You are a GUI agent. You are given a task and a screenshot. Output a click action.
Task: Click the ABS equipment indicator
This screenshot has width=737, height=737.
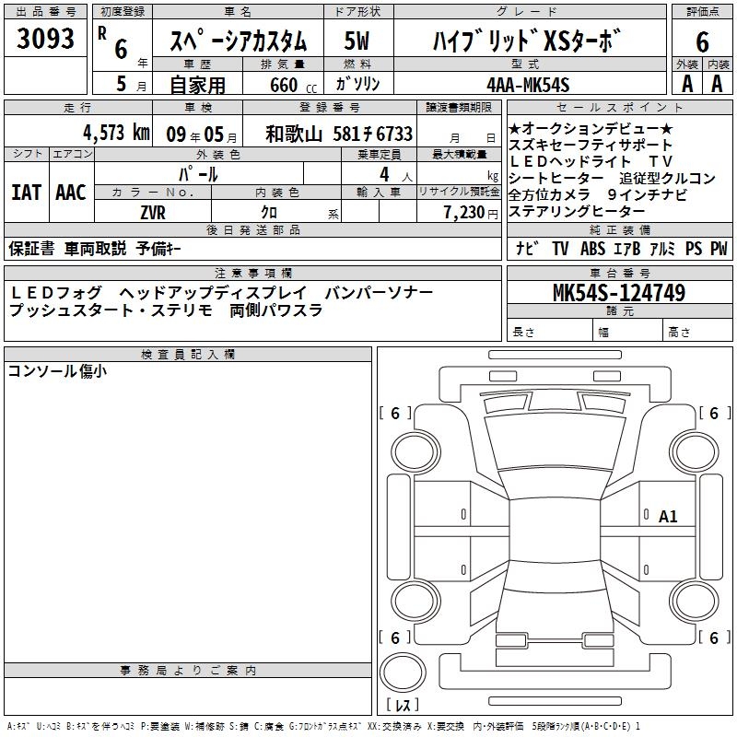(592, 249)
